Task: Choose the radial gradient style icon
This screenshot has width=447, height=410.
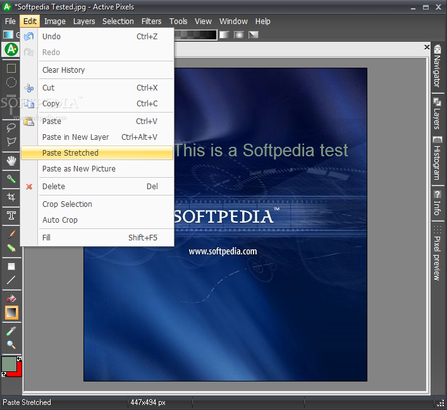Action: (x=239, y=35)
